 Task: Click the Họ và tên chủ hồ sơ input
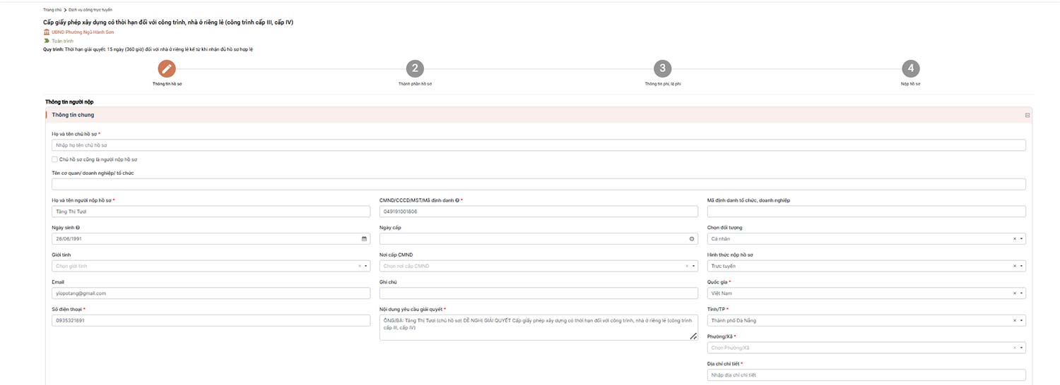[538, 145]
